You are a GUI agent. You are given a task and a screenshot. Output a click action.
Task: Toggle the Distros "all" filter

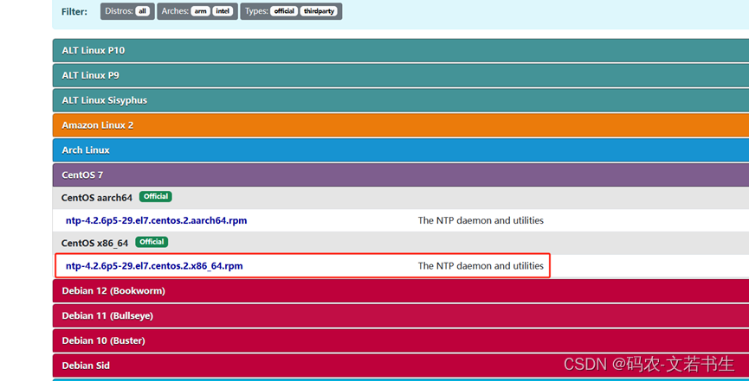142,11
